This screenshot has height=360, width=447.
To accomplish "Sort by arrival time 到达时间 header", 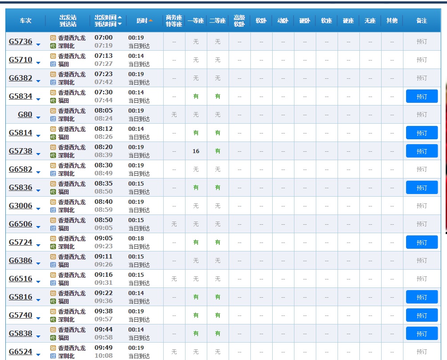I will pyautogui.click(x=108, y=24).
